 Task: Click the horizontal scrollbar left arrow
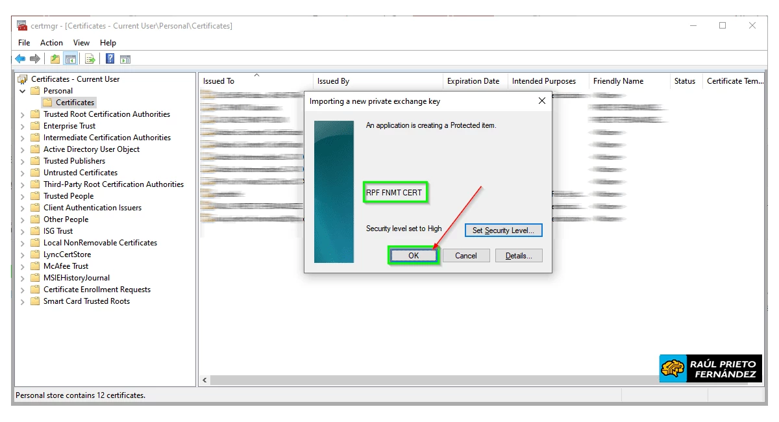click(x=205, y=380)
